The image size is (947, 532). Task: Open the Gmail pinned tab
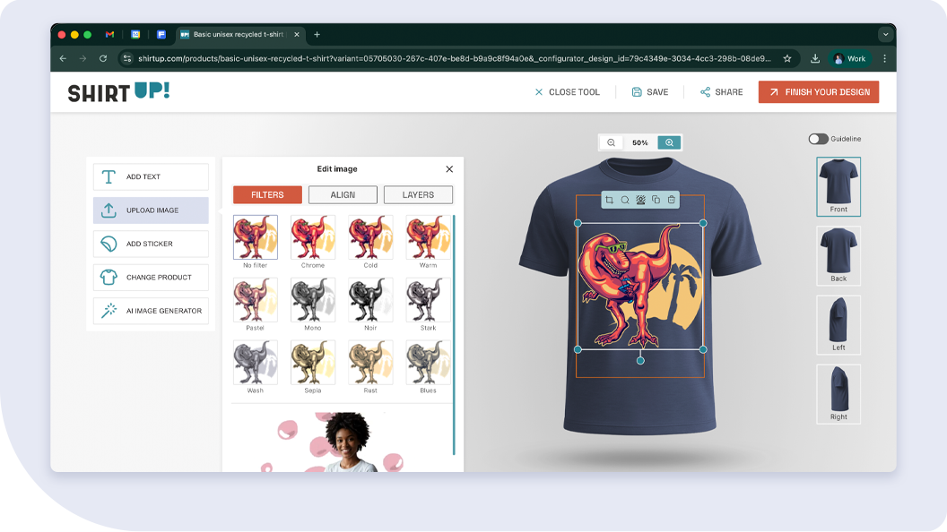click(x=109, y=34)
